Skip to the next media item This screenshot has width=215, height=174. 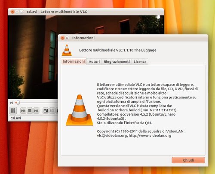[36, 111]
